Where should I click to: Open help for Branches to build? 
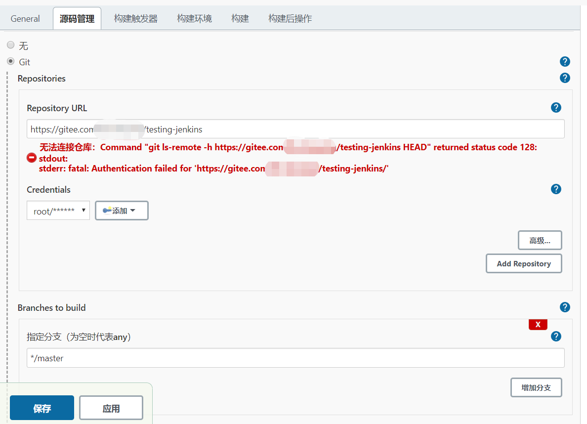565,307
